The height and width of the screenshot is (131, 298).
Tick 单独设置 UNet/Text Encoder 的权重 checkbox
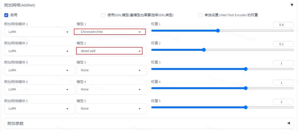[201, 15]
